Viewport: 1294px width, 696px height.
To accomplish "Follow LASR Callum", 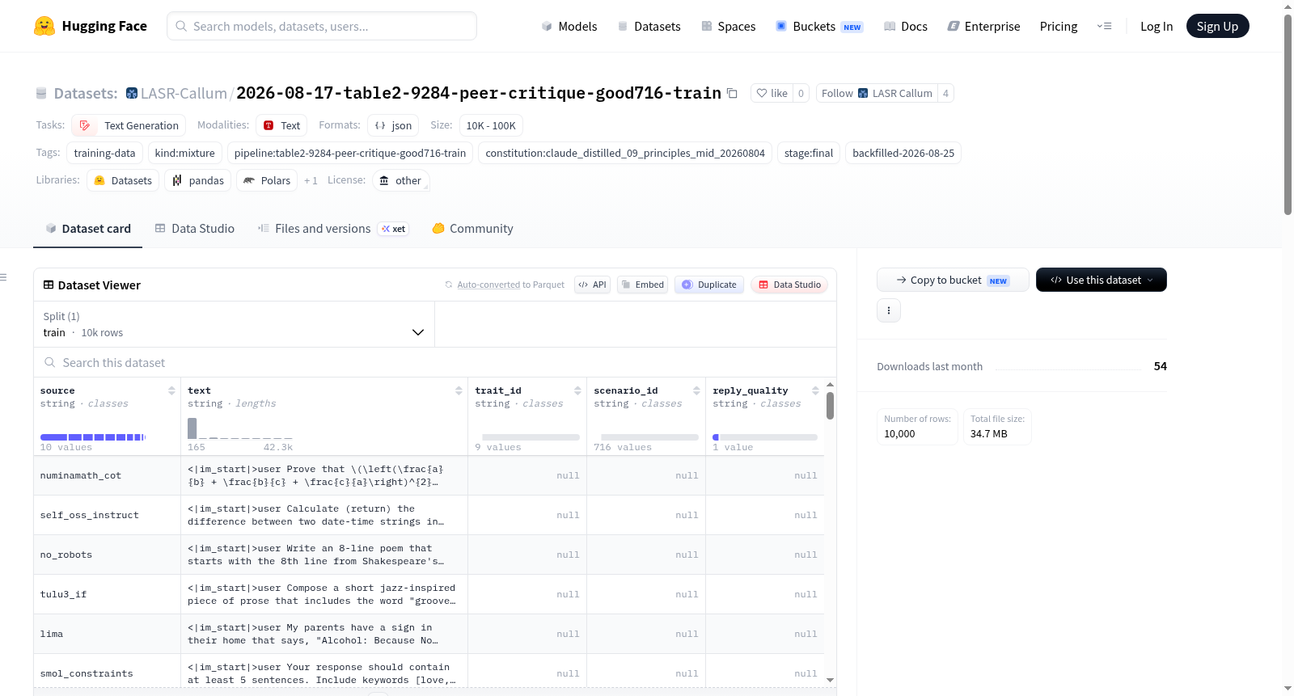I will [877, 93].
